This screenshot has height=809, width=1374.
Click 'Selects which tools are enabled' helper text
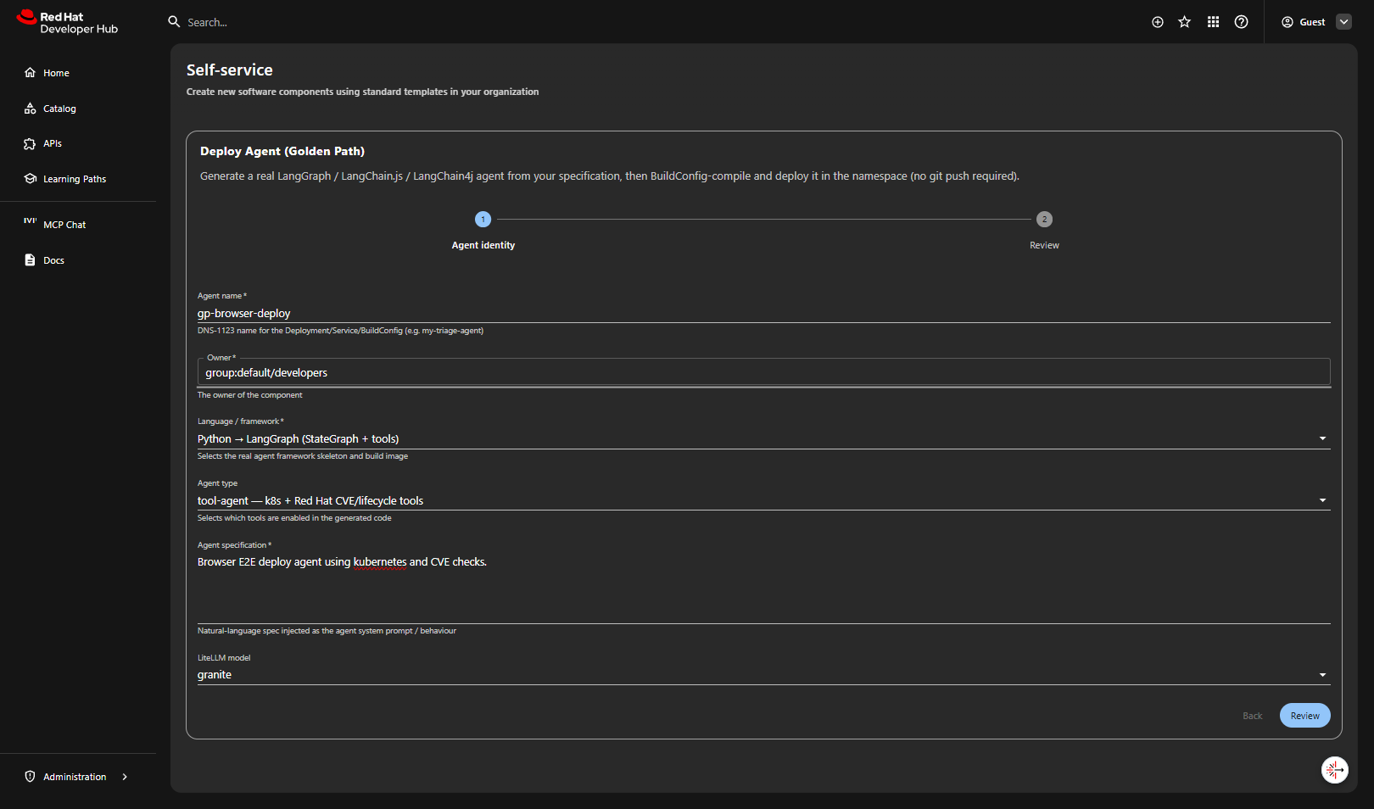click(294, 518)
